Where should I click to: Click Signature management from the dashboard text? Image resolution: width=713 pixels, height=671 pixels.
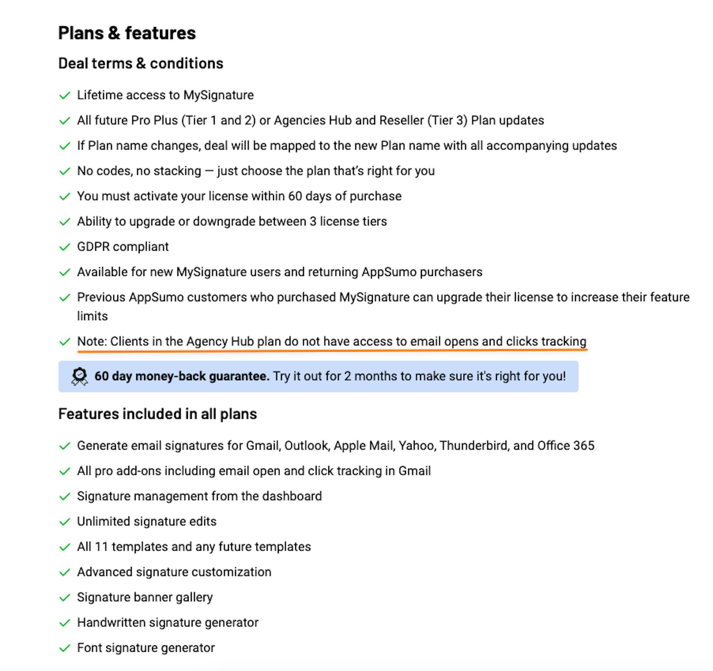(x=199, y=496)
